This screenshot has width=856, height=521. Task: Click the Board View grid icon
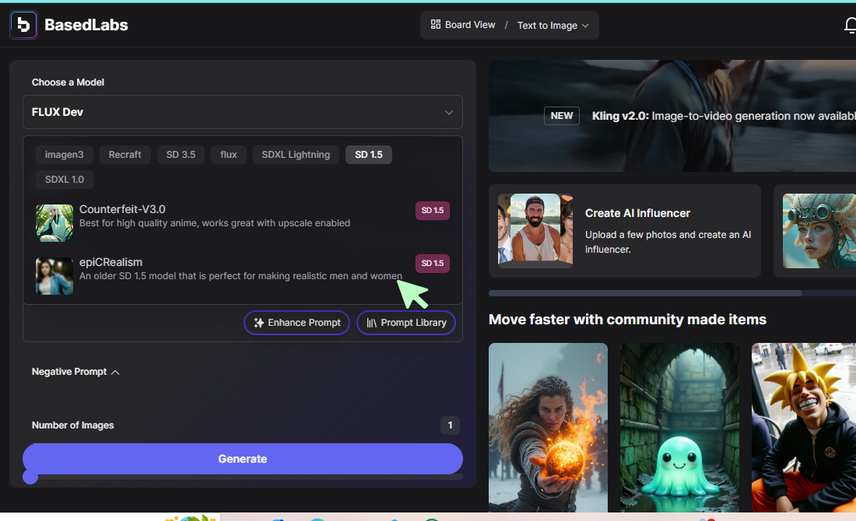435,25
